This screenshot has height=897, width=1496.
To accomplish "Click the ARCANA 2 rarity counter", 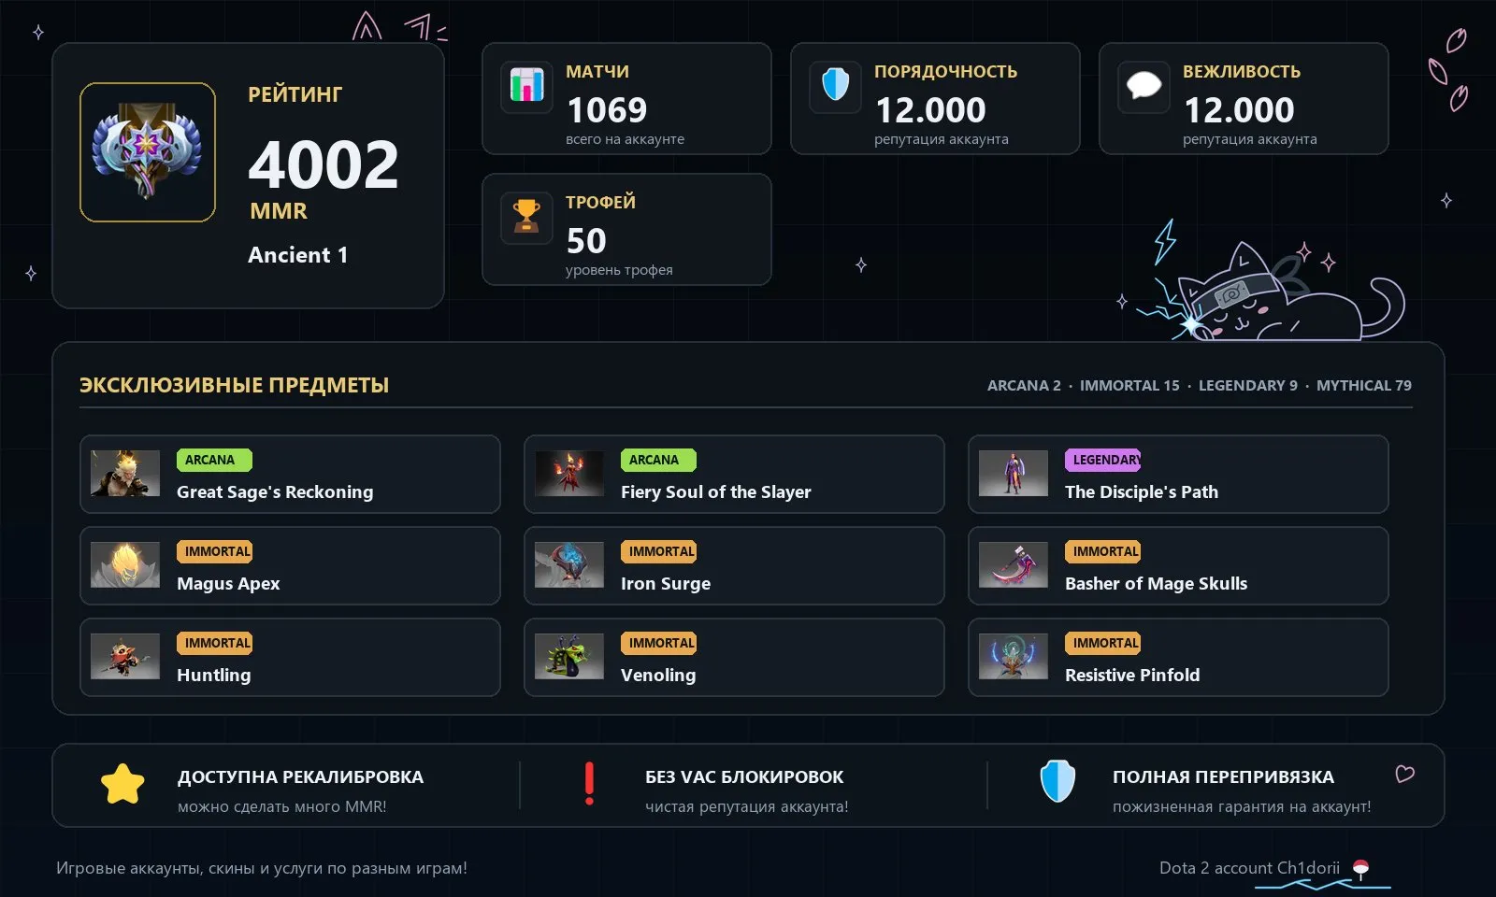I will click(x=1024, y=385).
